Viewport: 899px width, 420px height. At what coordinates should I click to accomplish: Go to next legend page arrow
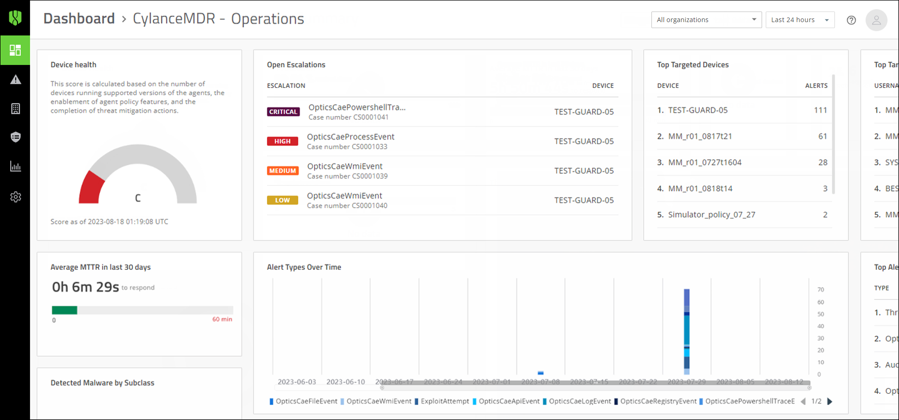(x=830, y=402)
